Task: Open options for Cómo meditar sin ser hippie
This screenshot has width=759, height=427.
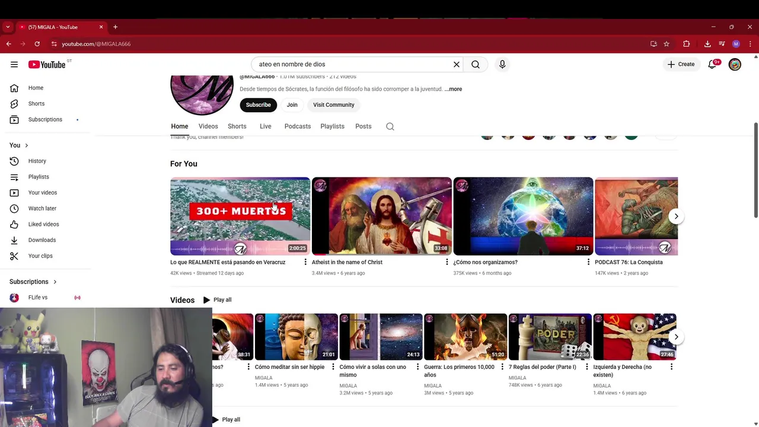Action: [333, 367]
